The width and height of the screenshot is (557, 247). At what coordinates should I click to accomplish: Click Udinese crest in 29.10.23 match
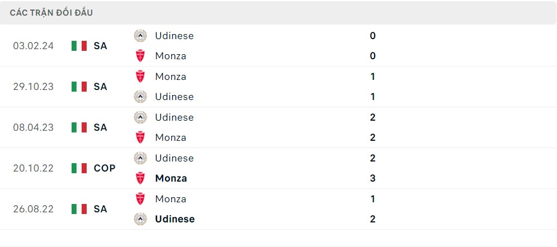[x=140, y=97]
